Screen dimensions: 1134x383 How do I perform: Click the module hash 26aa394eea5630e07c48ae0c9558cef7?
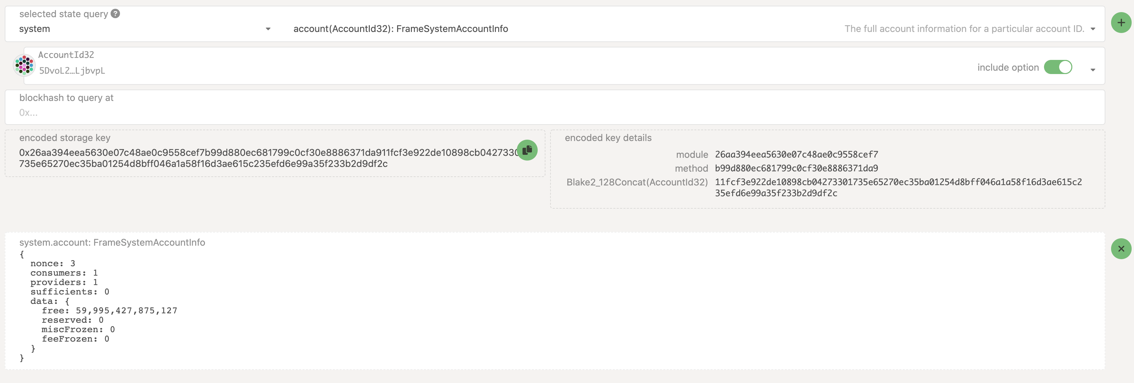[796, 154]
